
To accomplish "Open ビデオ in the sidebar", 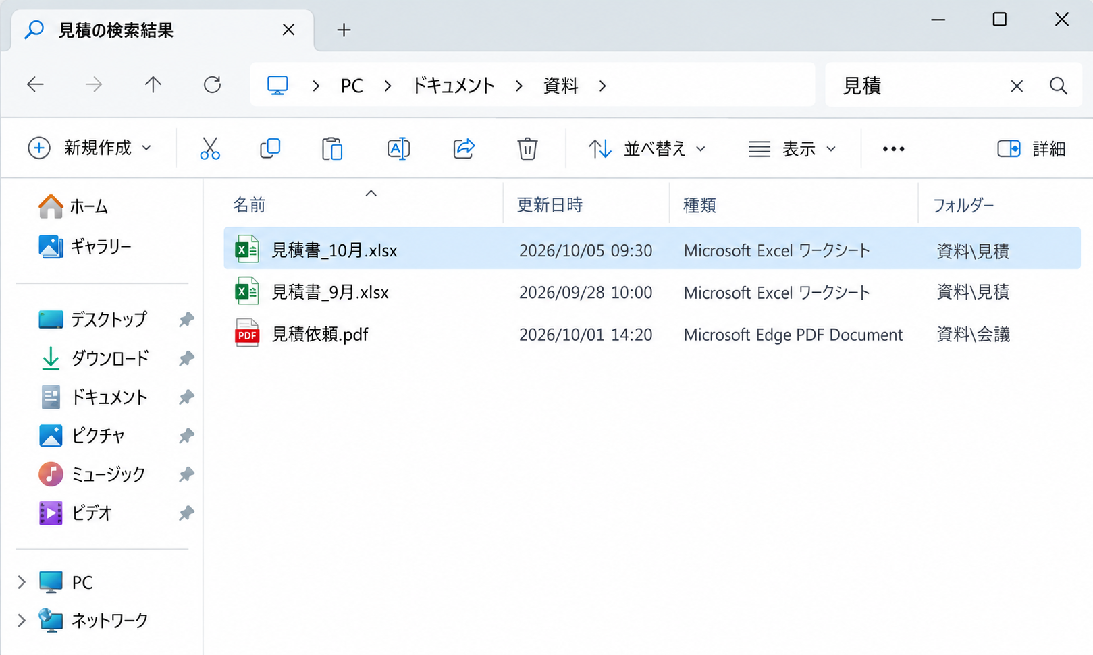I will [76, 513].
